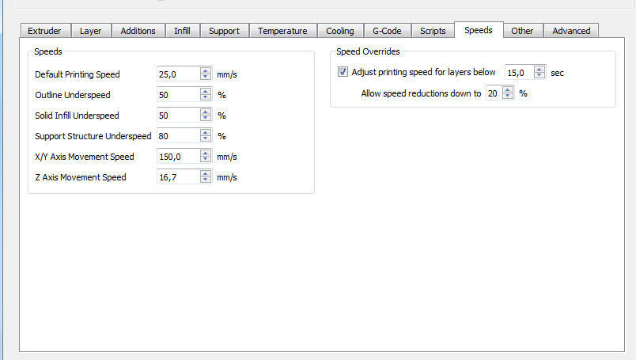Click the Z Axis Movement Speed label
The width and height of the screenshot is (636, 360).
click(81, 177)
